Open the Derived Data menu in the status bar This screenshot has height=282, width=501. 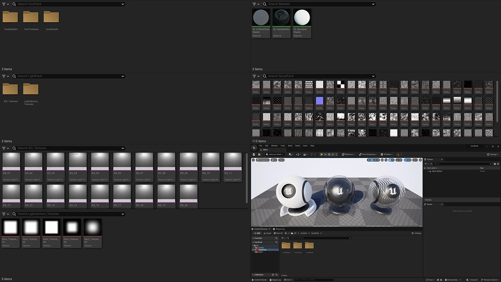(453, 280)
